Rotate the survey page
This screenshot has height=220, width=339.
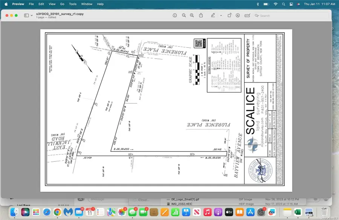230,15
